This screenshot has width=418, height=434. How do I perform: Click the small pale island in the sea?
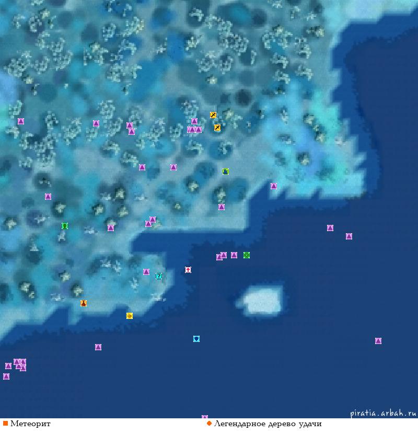(x=262, y=300)
